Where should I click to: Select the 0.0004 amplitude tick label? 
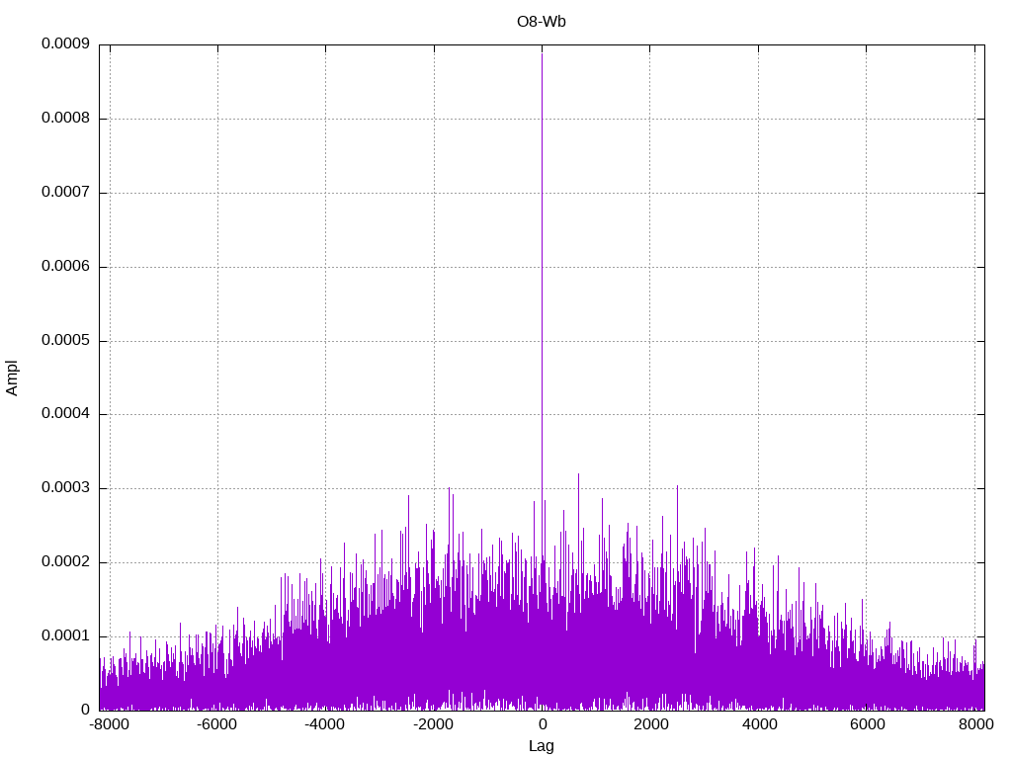click(65, 414)
